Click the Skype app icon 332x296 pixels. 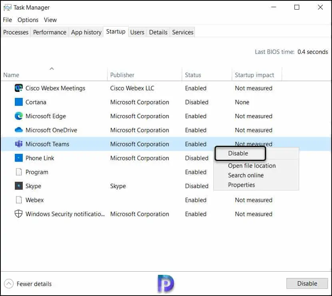19,186
